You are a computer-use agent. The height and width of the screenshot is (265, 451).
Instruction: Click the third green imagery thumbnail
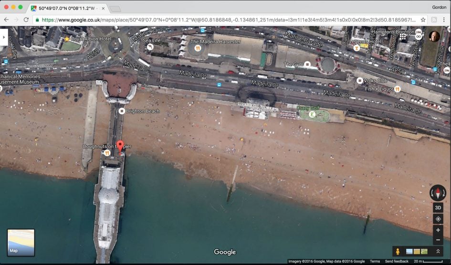pyautogui.click(x=424, y=252)
